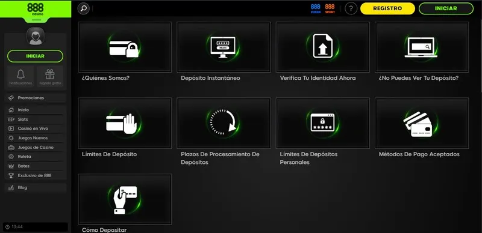Click the sidebar INICIAR button

[x=35, y=56]
